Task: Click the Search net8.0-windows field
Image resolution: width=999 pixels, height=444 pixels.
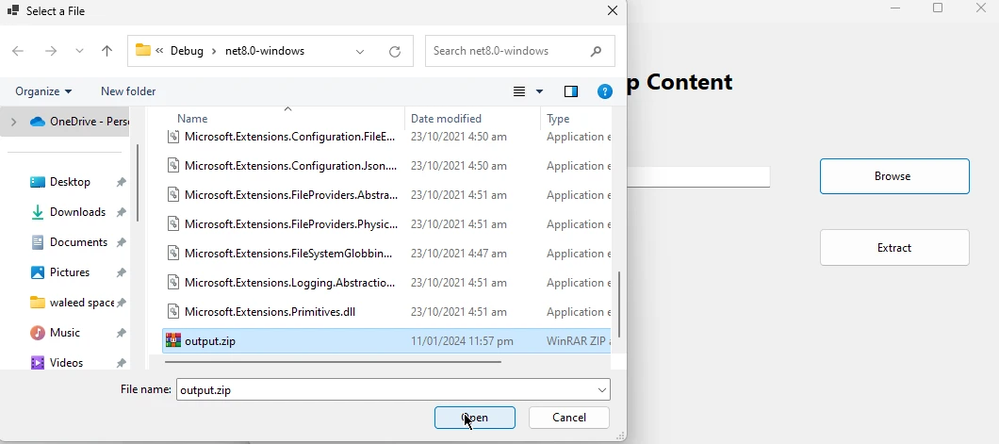Action: (x=509, y=51)
